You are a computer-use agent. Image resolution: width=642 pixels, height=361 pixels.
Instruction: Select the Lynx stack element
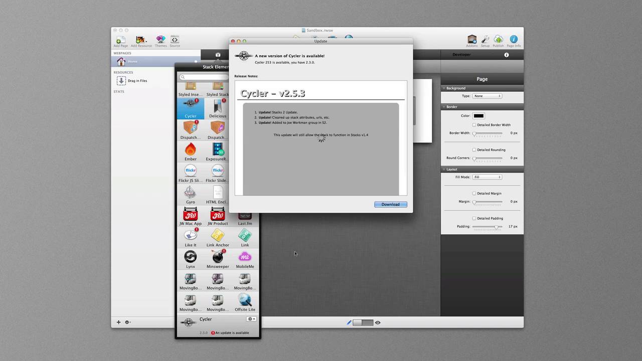click(x=191, y=259)
